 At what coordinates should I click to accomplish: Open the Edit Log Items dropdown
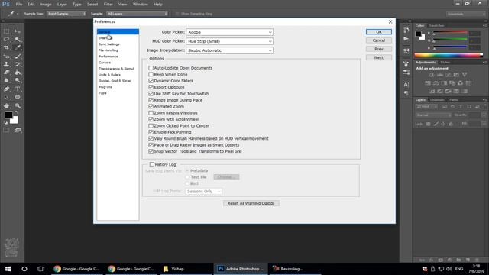[204, 192]
